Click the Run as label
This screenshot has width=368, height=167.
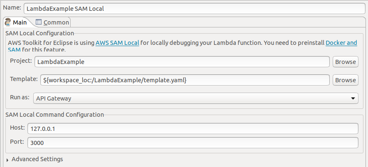coord(20,98)
